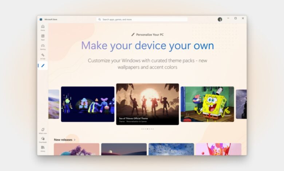
Task: Open the purple tree new release thumbnail
Action: pyautogui.click(x=76, y=149)
